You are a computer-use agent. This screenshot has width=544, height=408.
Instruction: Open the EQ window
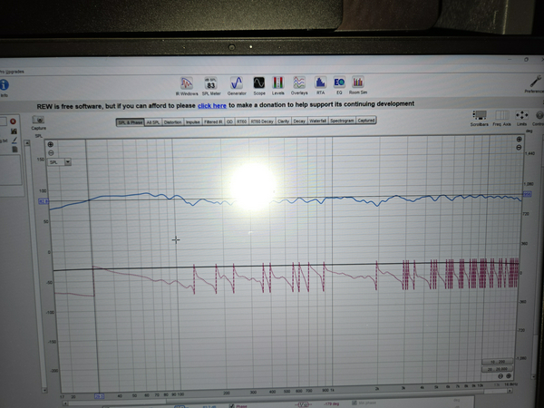pyautogui.click(x=339, y=85)
